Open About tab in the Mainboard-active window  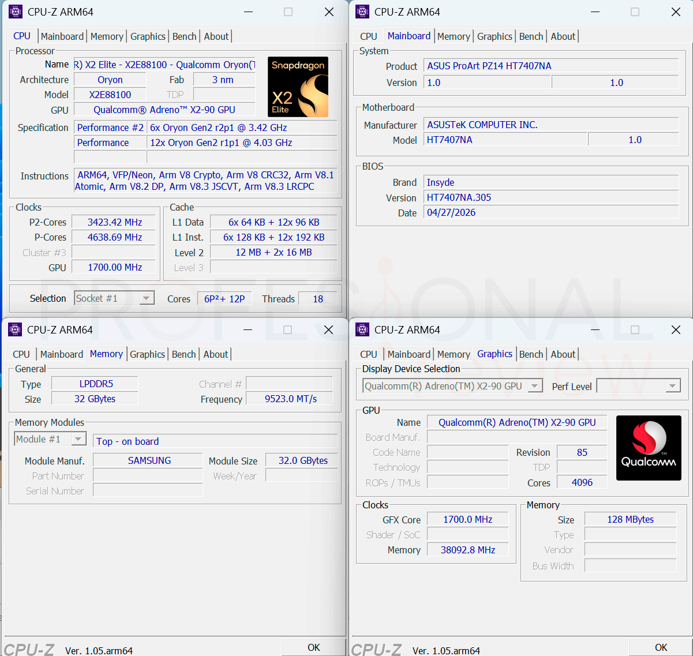click(x=563, y=36)
